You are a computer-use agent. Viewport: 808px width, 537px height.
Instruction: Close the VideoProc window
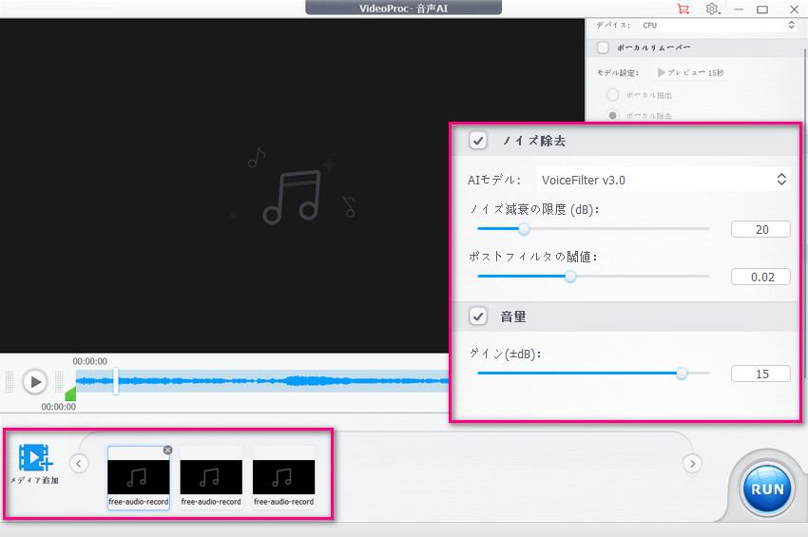coord(794,10)
